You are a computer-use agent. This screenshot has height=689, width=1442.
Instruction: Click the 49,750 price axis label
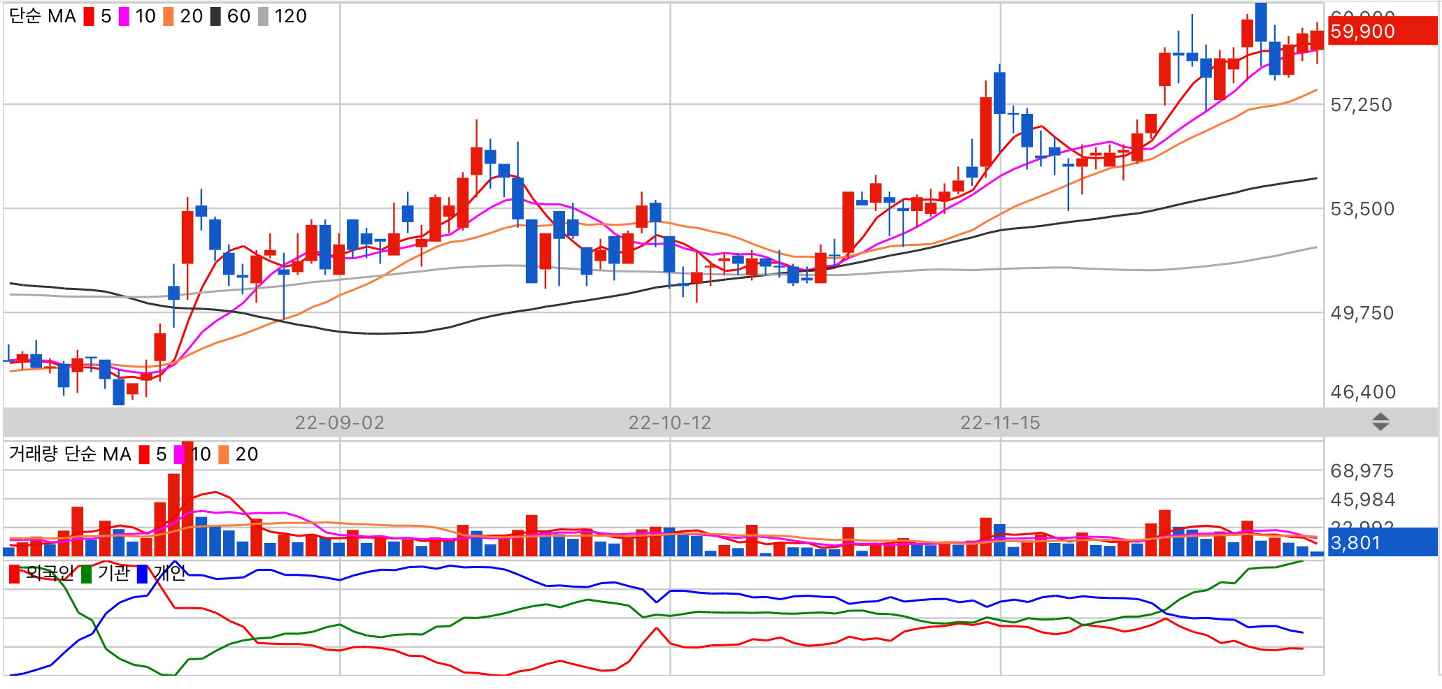click(1362, 313)
